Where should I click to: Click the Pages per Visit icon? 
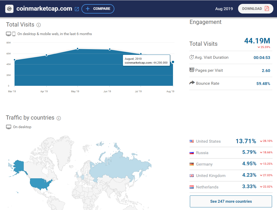[192, 70]
